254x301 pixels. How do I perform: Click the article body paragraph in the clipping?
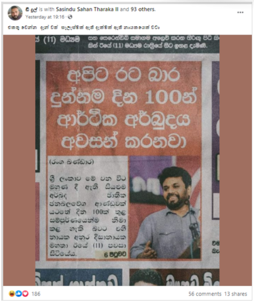pos(88,215)
